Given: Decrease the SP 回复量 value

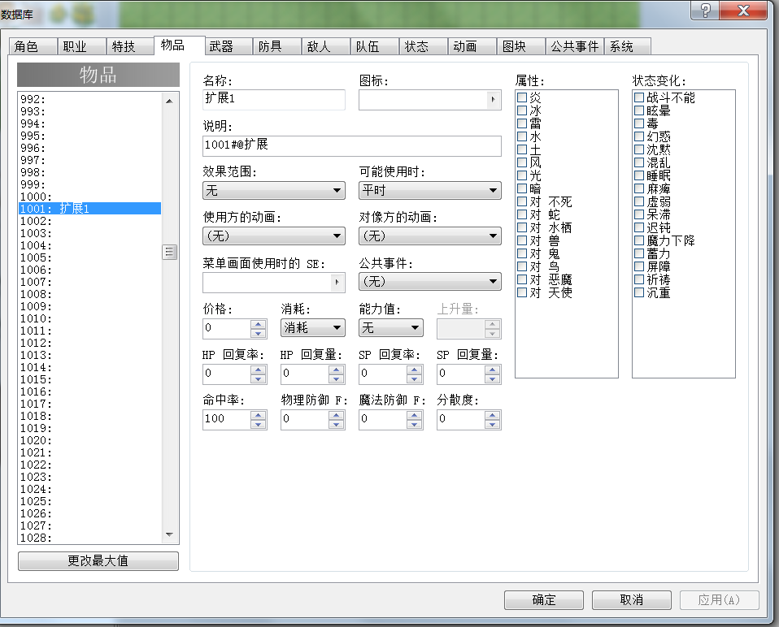Looking at the screenshot, I should point(492,378).
